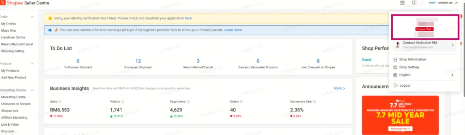Open Shop Information menu entry

(425, 60)
